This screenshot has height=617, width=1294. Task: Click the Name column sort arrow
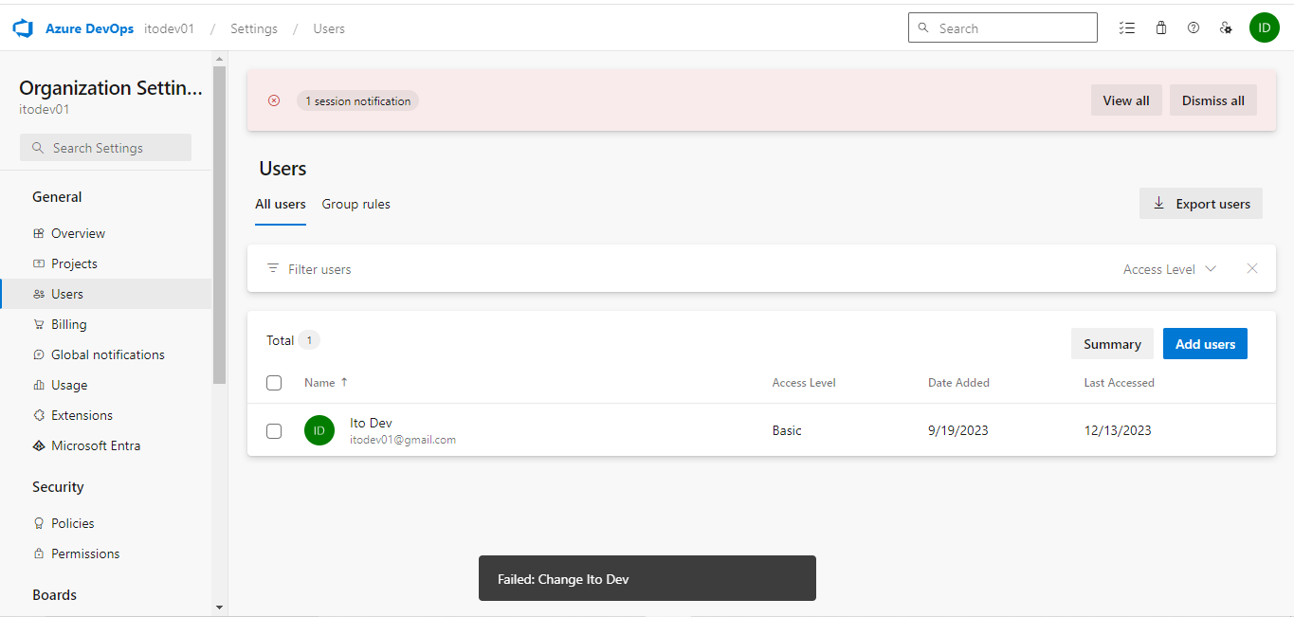click(344, 382)
